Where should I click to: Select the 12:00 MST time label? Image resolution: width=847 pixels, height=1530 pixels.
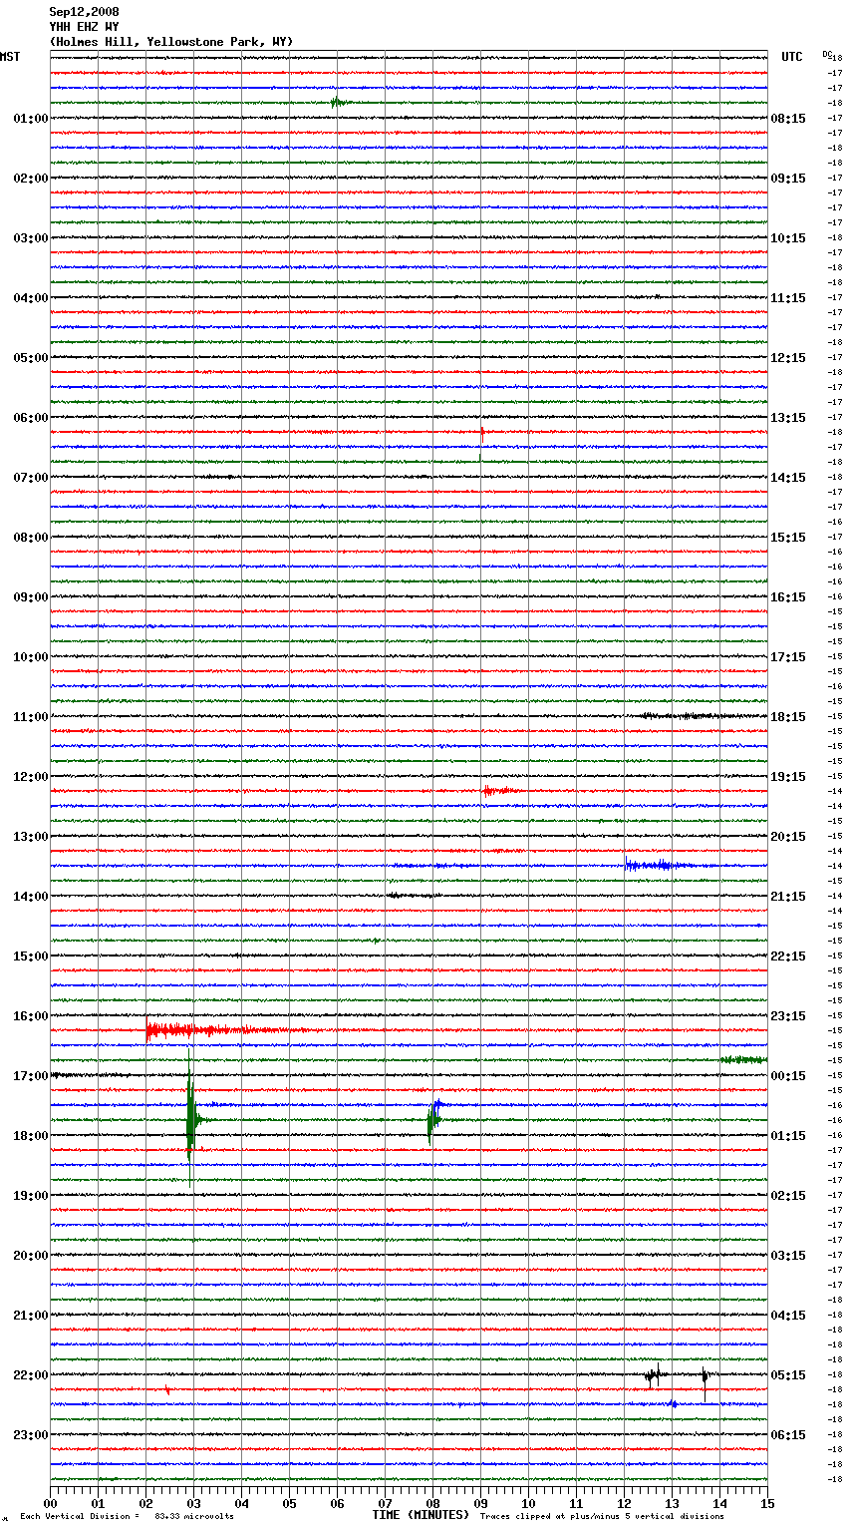31,777
